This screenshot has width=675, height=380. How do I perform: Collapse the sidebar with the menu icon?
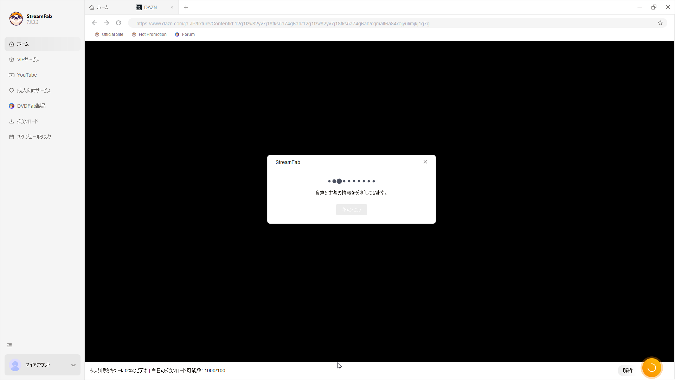[x=9, y=345]
